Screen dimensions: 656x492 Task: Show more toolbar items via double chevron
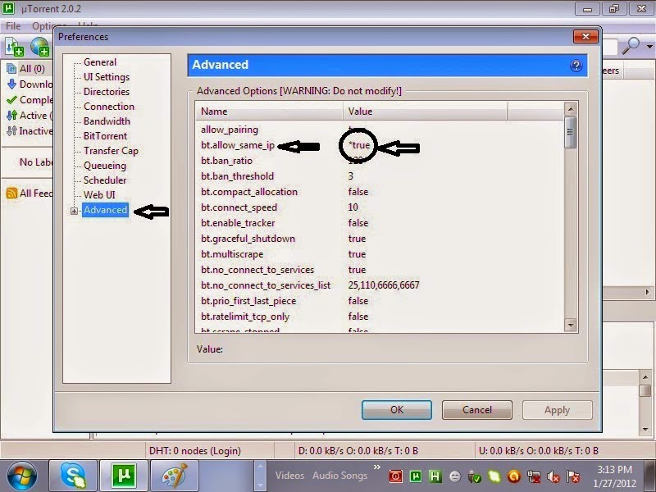pos(377,467)
